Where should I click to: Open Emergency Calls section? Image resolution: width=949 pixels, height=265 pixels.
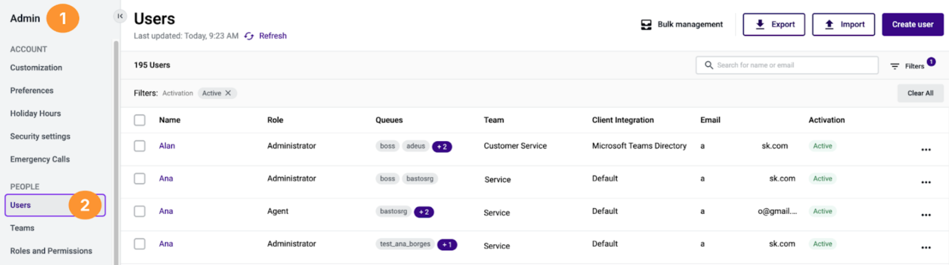[x=40, y=159]
